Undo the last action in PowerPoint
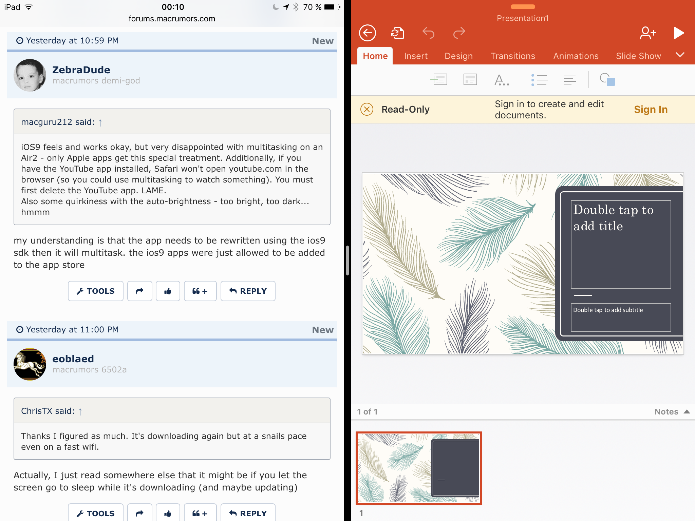The height and width of the screenshot is (521, 695). 428,33
